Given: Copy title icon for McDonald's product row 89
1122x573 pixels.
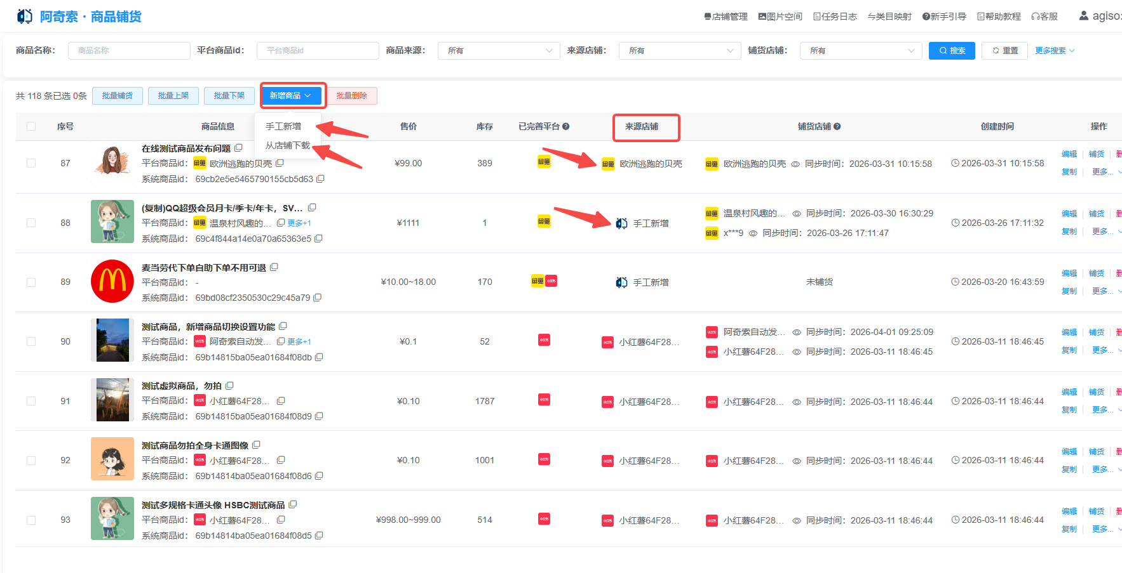Looking at the screenshot, I should [x=274, y=267].
